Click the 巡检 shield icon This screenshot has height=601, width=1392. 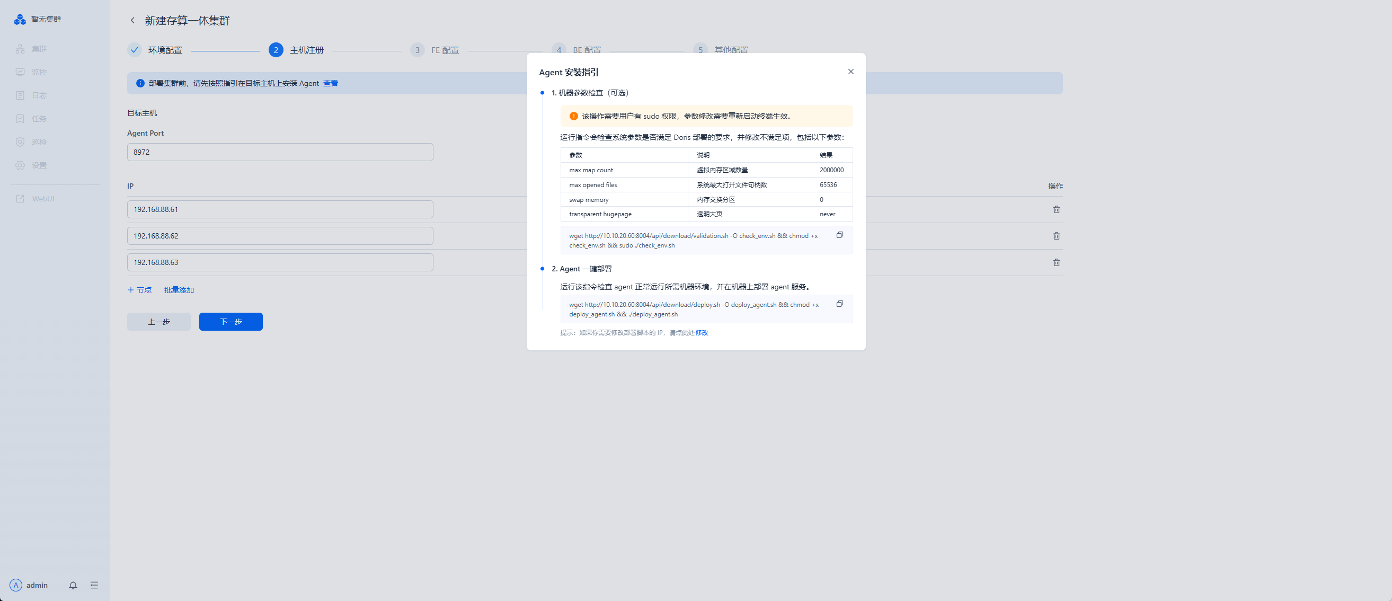(20, 142)
